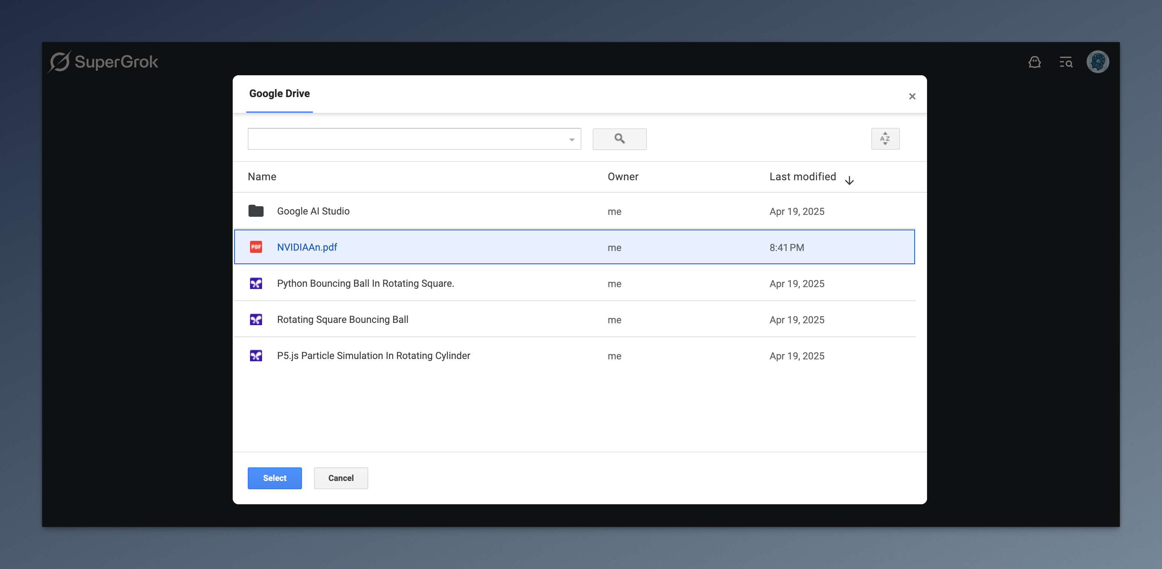Click the Owner column header
The image size is (1162, 569).
coord(622,177)
